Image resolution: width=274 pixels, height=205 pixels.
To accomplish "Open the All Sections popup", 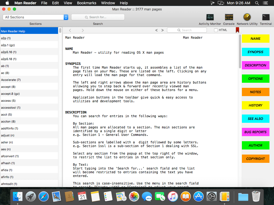I will [36, 17].
